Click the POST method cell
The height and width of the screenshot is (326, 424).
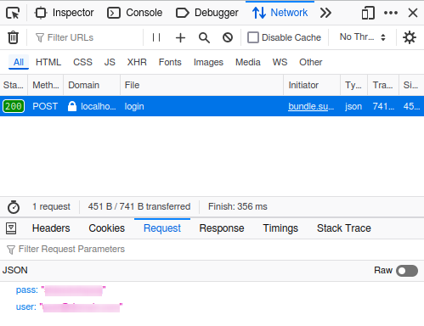pos(45,106)
